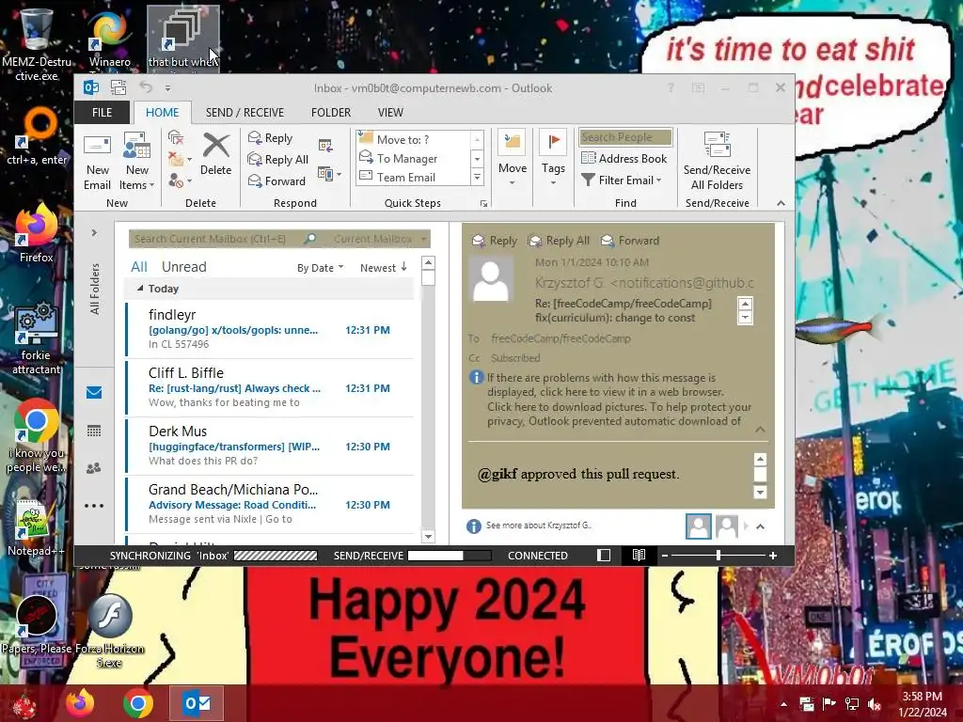
Task: Open the email from Derk Mus
Action: (x=270, y=445)
